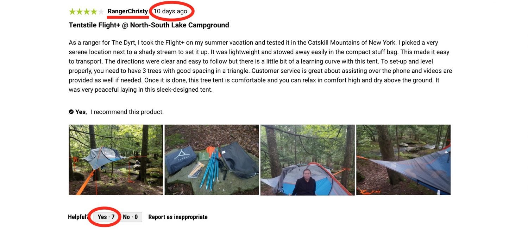Vote 'Yes · 7' as helpful
Viewport: 528px width, 230px height.
[106, 217]
